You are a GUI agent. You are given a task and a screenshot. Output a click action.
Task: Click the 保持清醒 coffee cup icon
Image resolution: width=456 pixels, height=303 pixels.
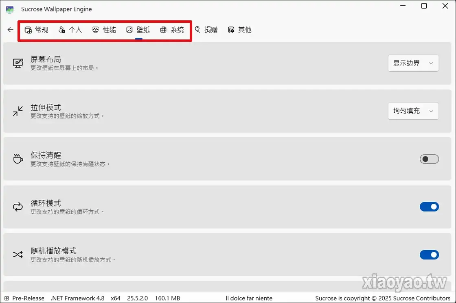[x=18, y=159]
